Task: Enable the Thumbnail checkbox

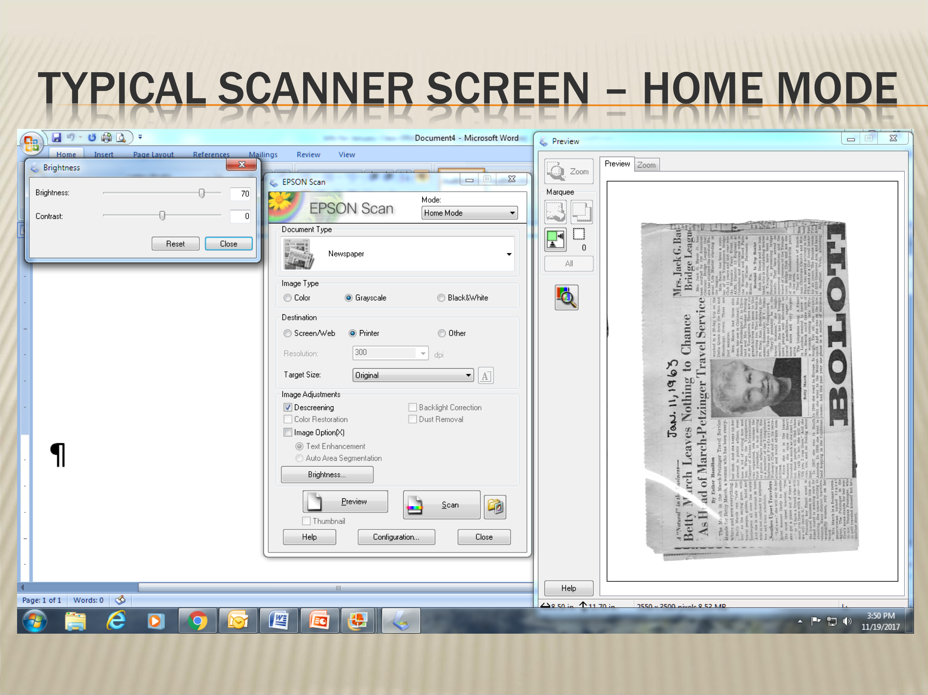Action: pyautogui.click(x=306, y=521)
